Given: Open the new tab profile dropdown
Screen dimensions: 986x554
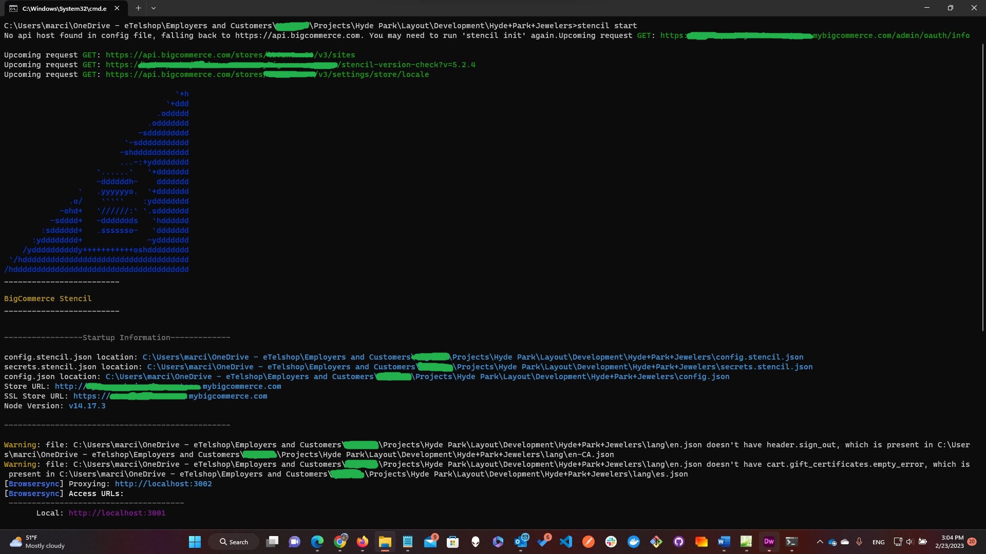Looking at the screenshot, I should click(x=154, y=8).
